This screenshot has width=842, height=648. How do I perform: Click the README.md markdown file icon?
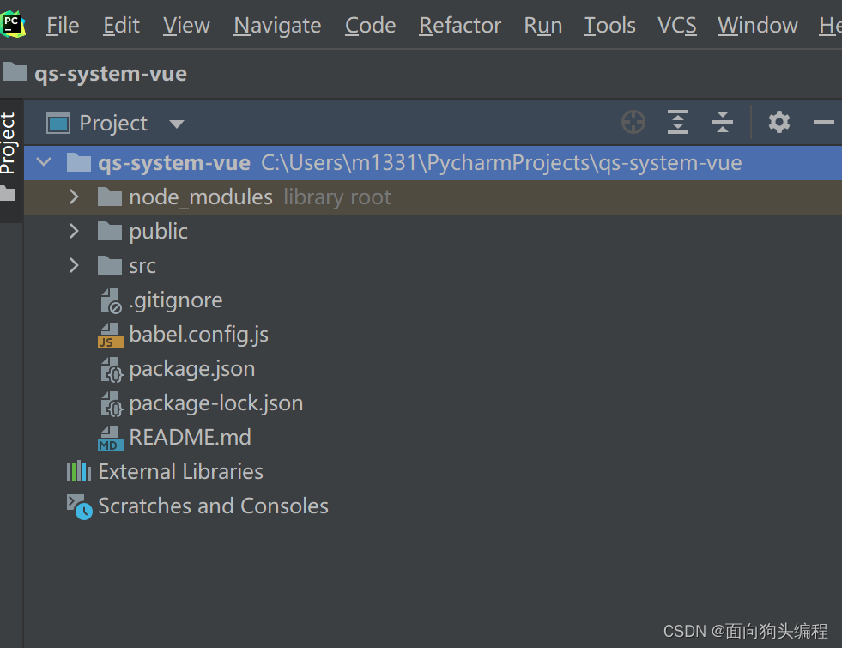click(x=110, y=438)
